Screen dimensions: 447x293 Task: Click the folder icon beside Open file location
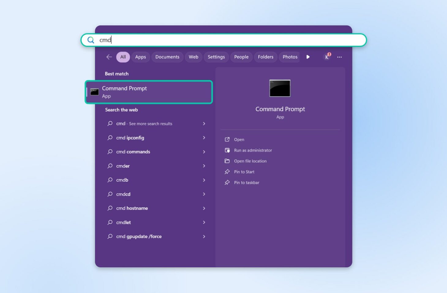[227, 161]
